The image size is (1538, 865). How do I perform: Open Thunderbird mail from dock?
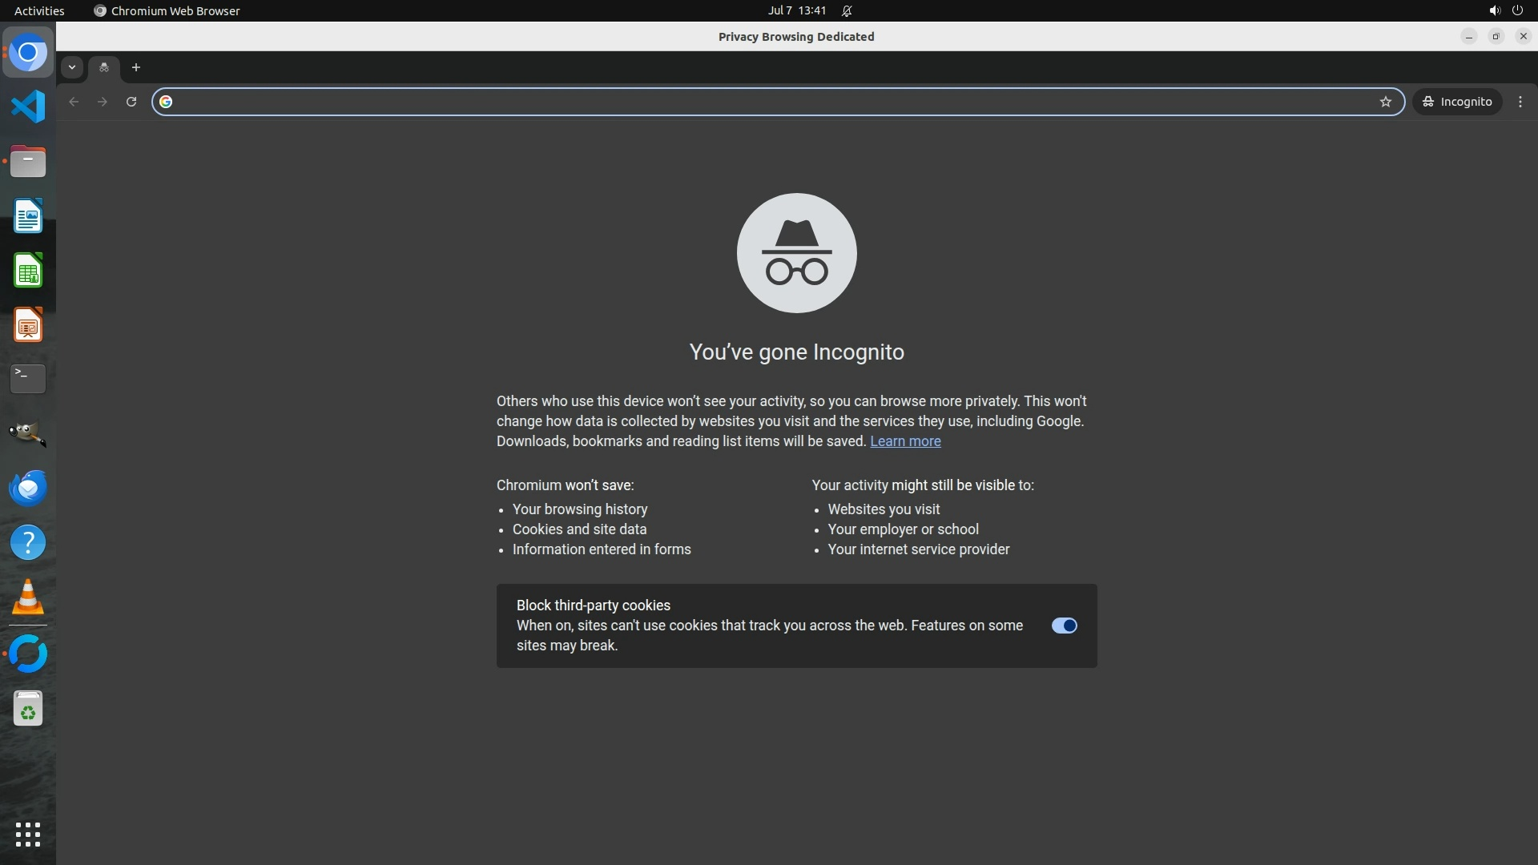pos(28,488)
